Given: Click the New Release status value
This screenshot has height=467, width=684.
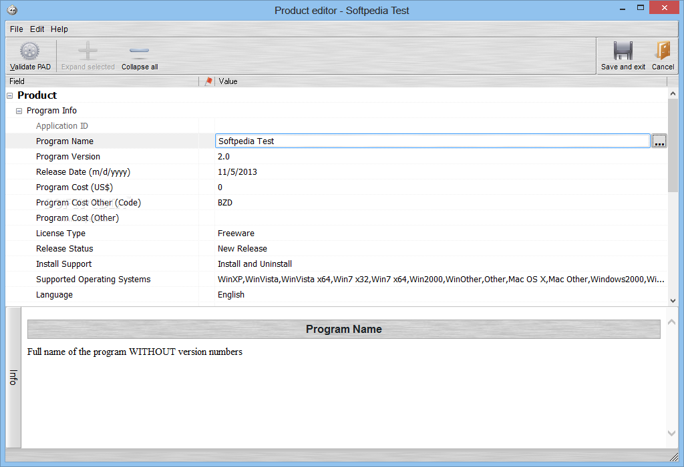Looking at the screenshot, I should (x=242, y=249).
